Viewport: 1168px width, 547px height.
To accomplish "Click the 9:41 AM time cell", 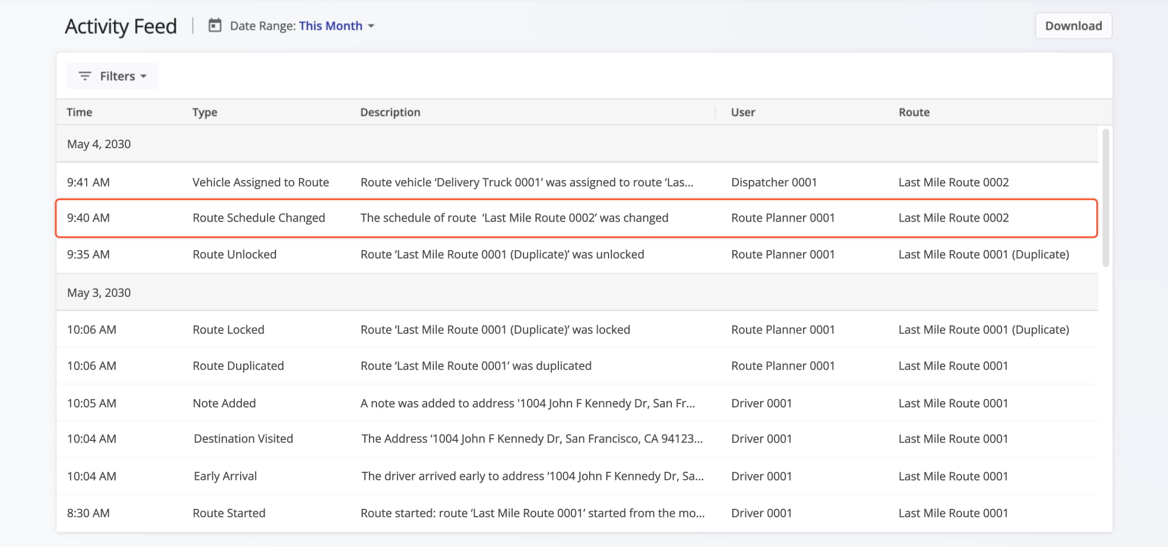I will (x=88, y=182).
